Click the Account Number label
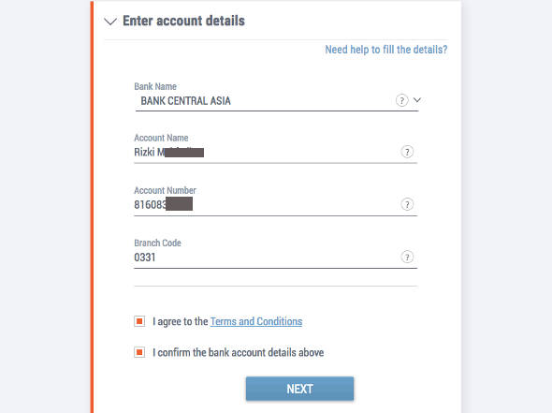 (165, 190)
